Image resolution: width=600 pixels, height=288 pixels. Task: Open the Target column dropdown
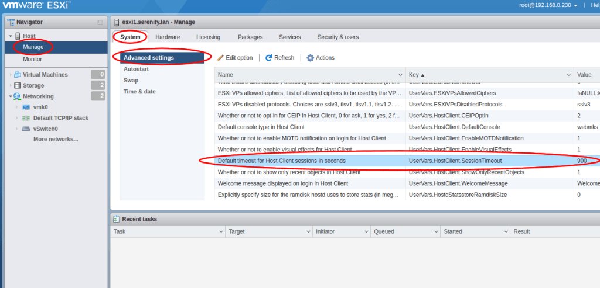point(308,231)
